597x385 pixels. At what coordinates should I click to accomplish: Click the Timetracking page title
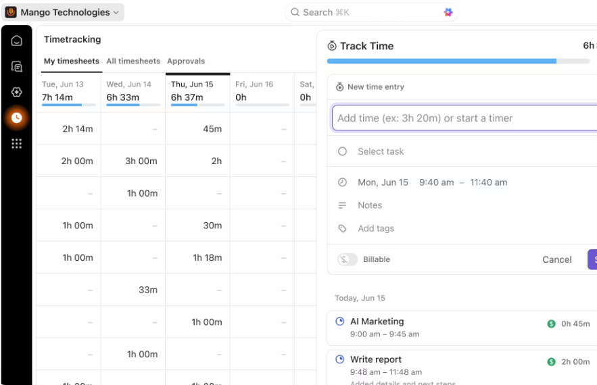(72, 39)
